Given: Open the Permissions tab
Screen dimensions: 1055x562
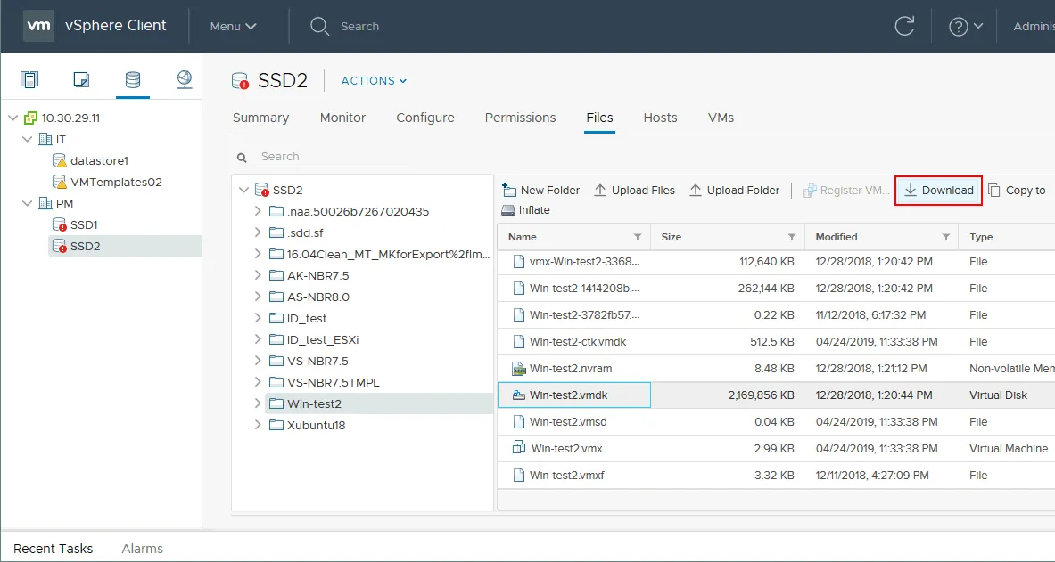Looking at the screenshot, I should [x=520, y=118].
